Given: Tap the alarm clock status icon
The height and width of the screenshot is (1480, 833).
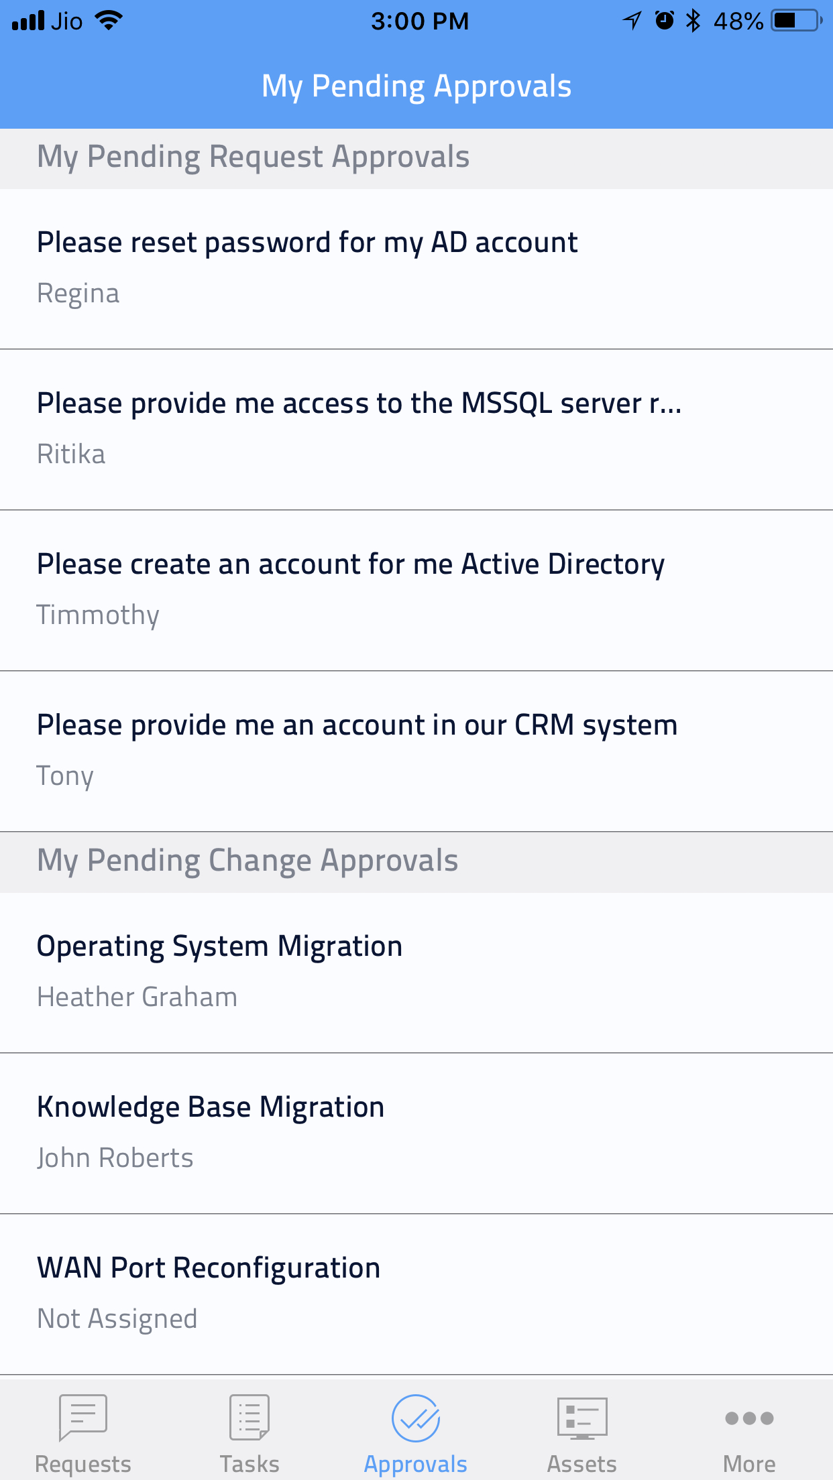Looking at the screenshot, I should tap(664, 21).
